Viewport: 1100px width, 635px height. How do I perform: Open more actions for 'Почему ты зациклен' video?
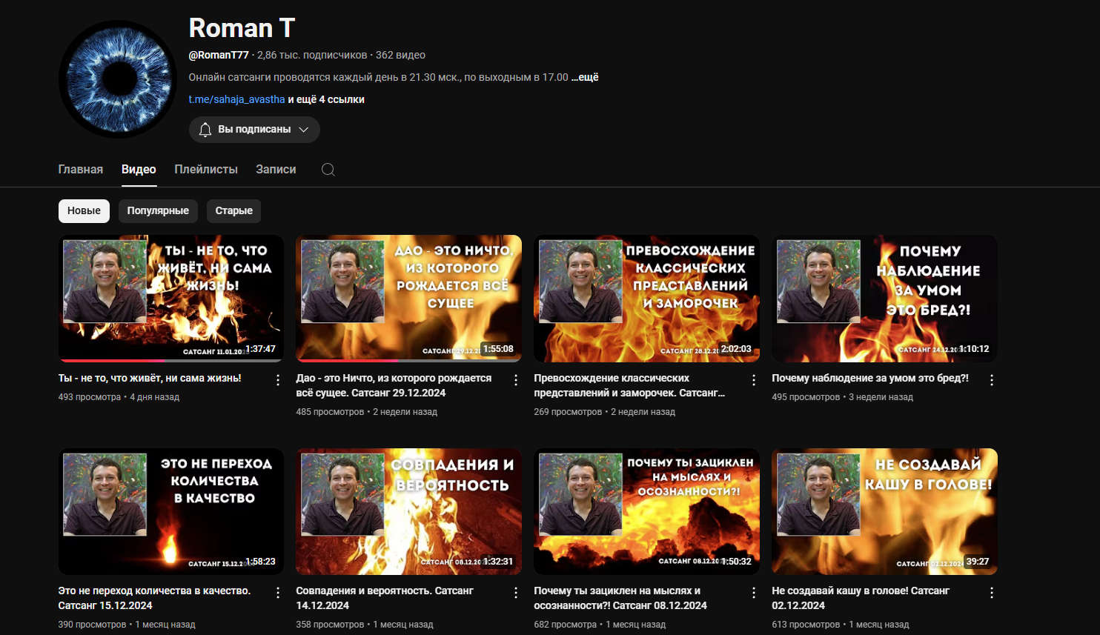754,593
